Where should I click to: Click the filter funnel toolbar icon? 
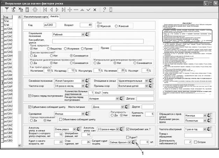point(7,9)
